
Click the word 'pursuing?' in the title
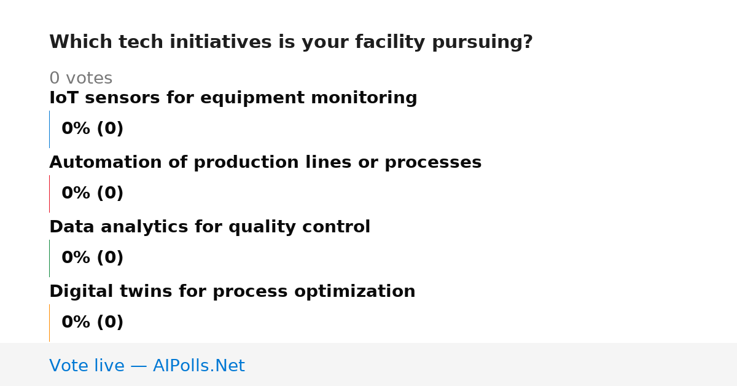click(x=482, y=43)
